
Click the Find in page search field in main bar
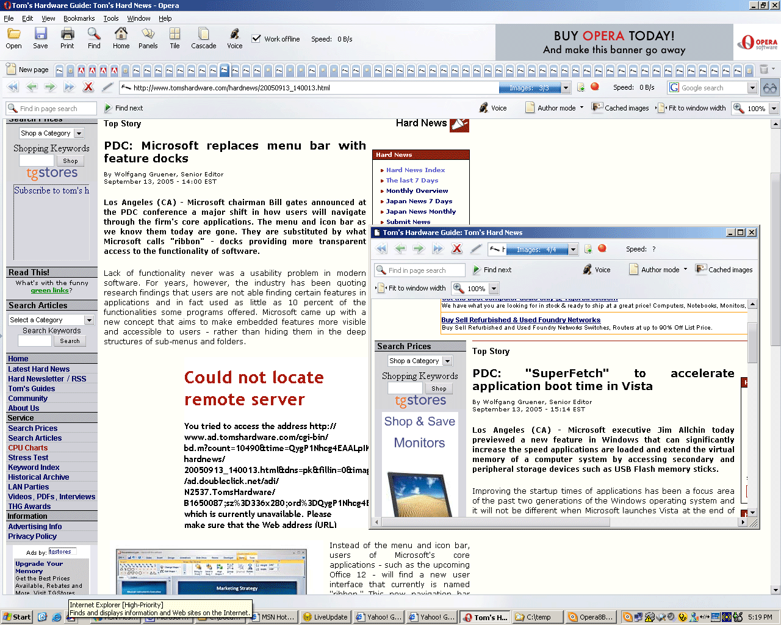(51, 109)
